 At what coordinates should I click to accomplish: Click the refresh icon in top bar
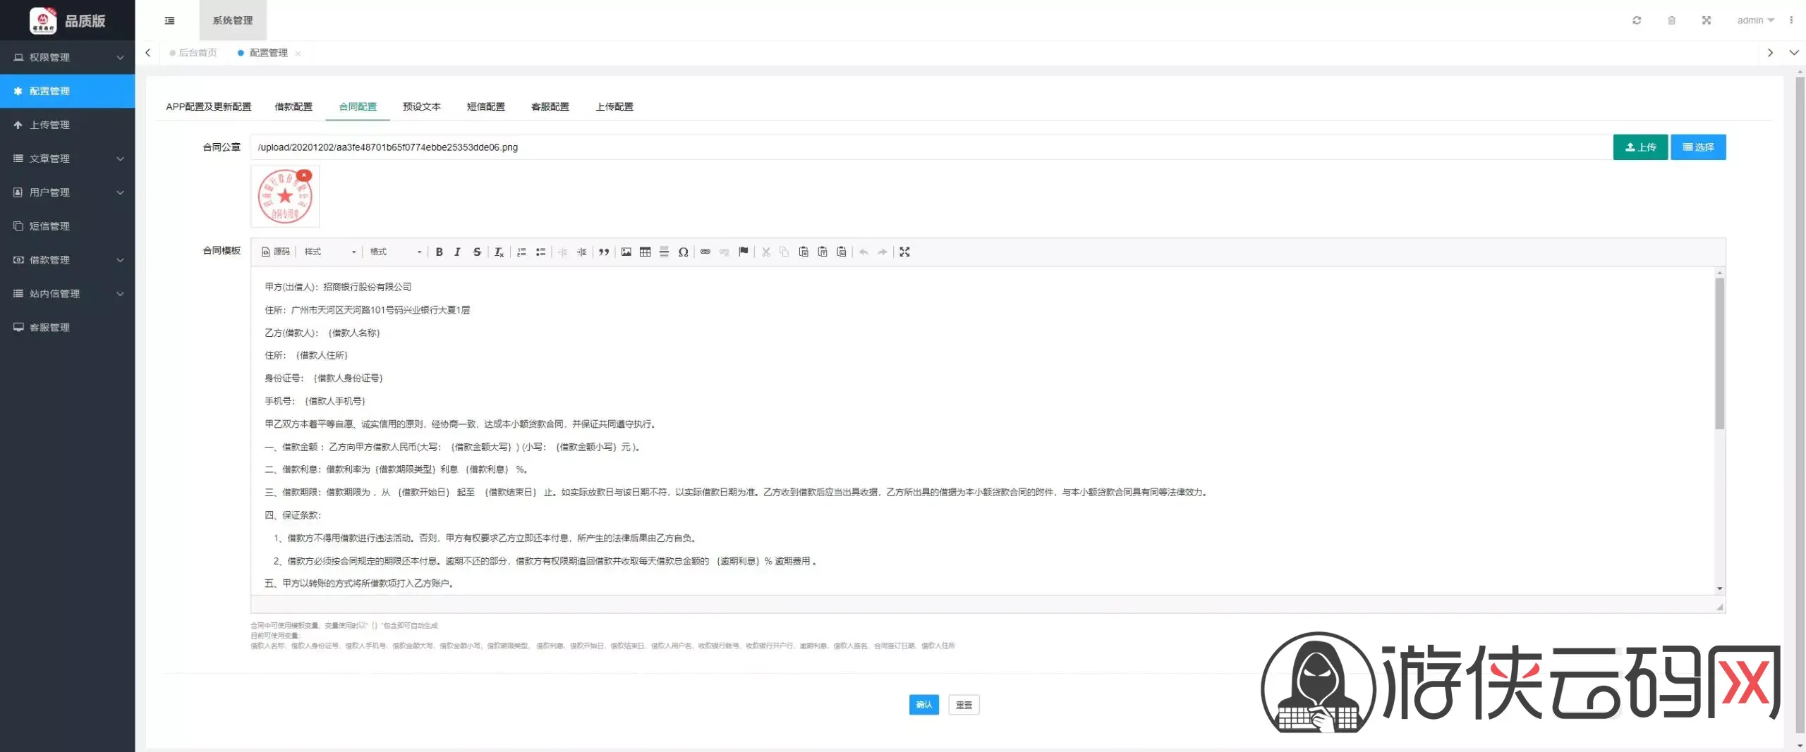1637,20
